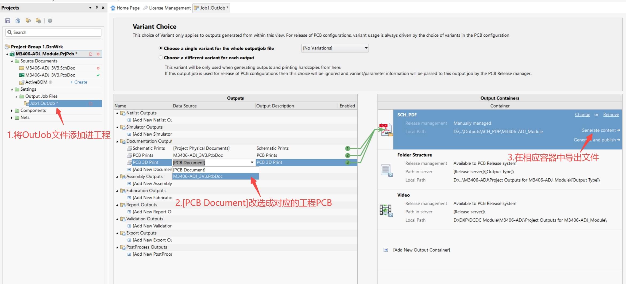
Task: Open the No Variations dropdown
Action: click(x=335, y=48)
